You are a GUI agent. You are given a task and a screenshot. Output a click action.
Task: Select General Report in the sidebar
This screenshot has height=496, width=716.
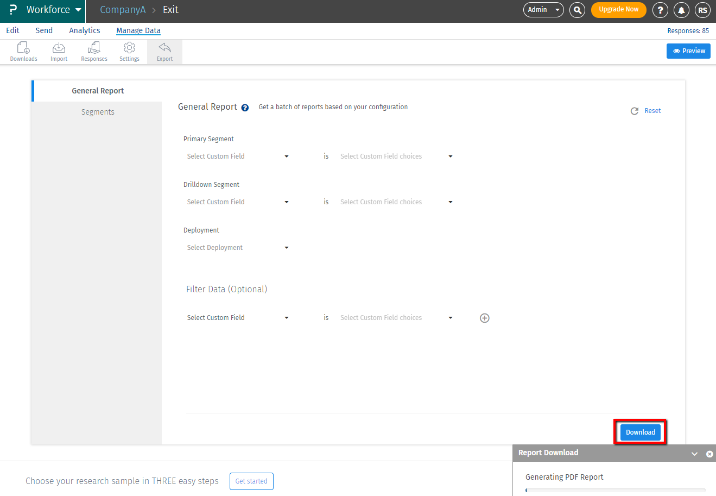click(x=98, y=91)
